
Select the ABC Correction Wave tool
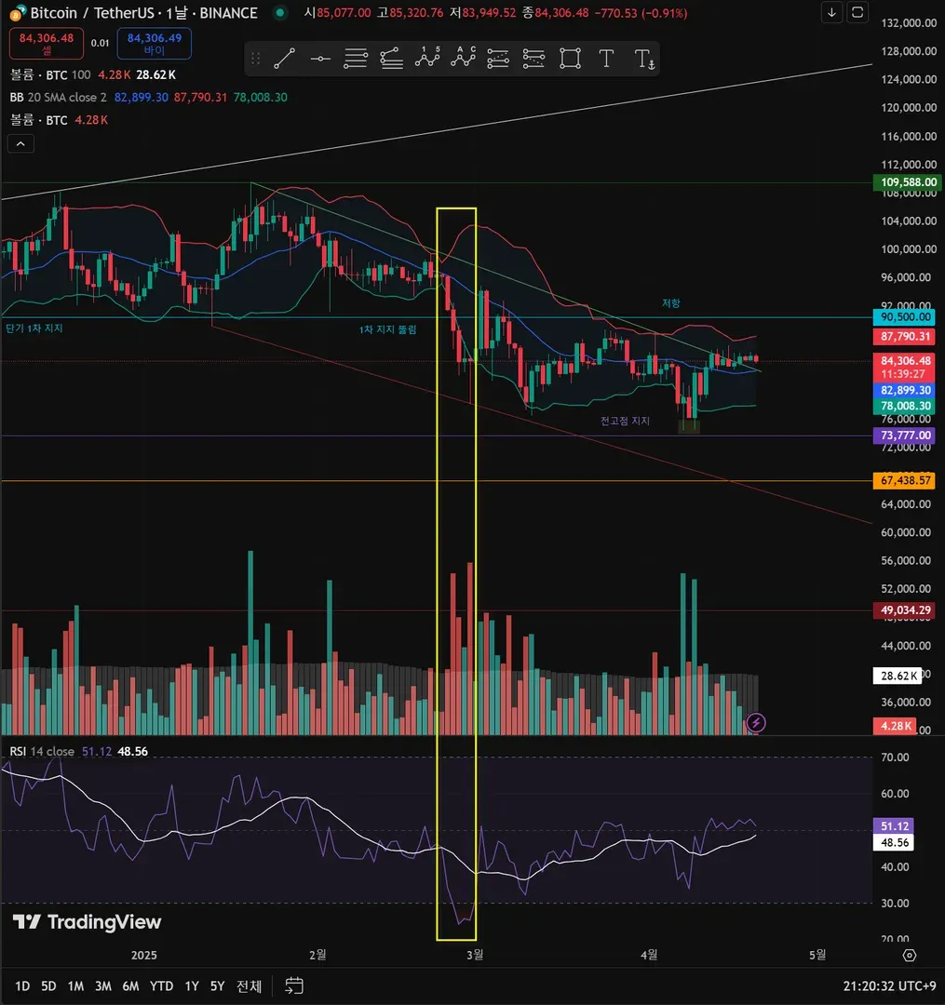[x=462, y=59]
